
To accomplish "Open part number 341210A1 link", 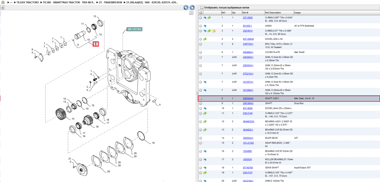I will tap(248, 180).
